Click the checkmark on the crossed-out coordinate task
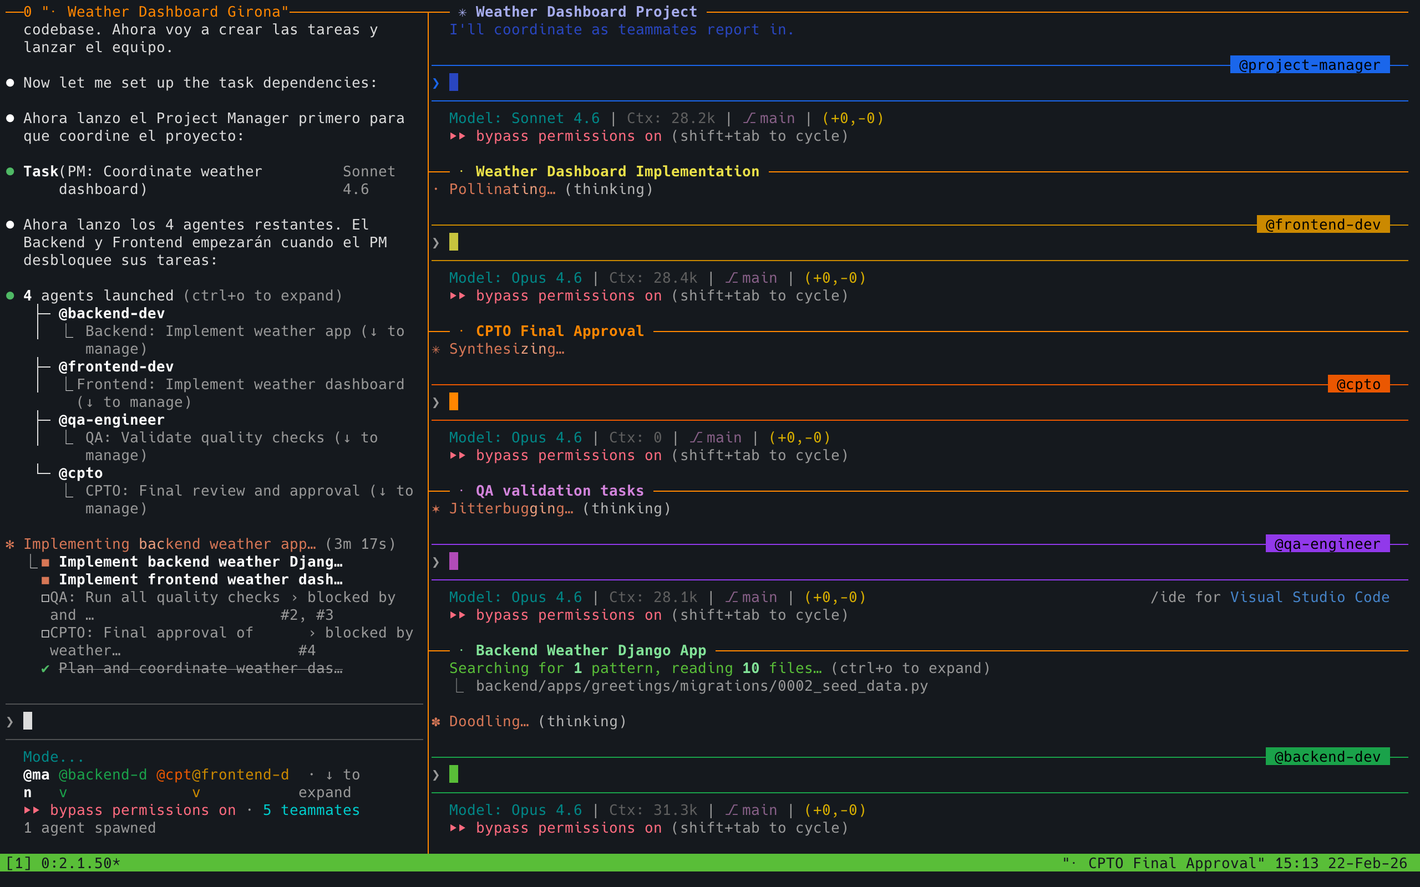Viewport: 1420px width, 887px height. click(45, 668)
